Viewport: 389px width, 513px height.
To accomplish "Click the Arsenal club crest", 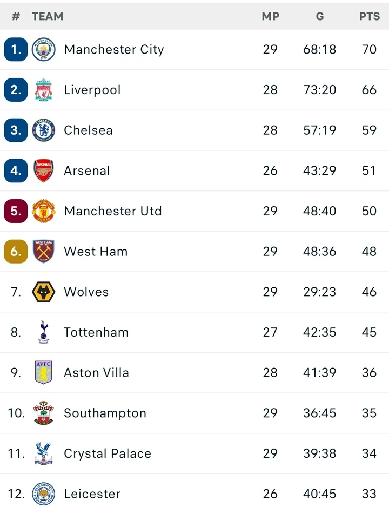I will [x=43, y=170].
